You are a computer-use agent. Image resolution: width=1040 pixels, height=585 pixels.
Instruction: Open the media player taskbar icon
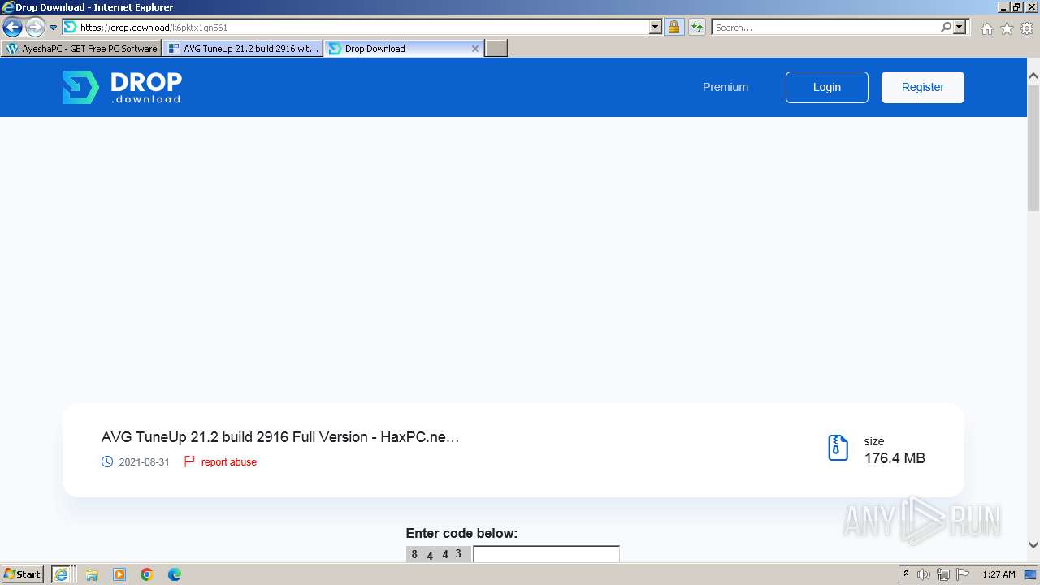[x=119, y=574]
